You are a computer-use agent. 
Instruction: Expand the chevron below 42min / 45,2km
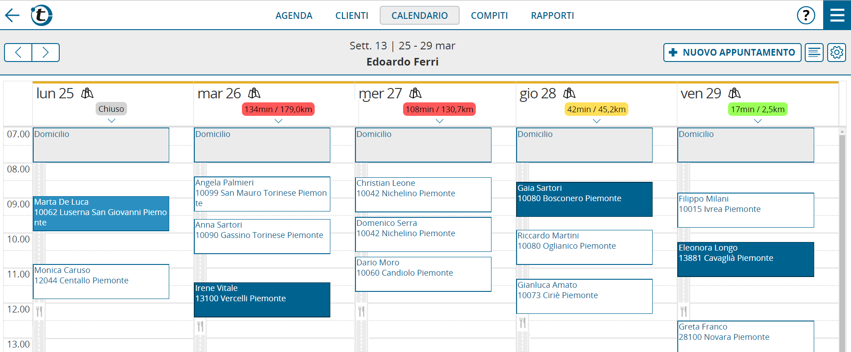pyautogui.click(x=597, y=121)
